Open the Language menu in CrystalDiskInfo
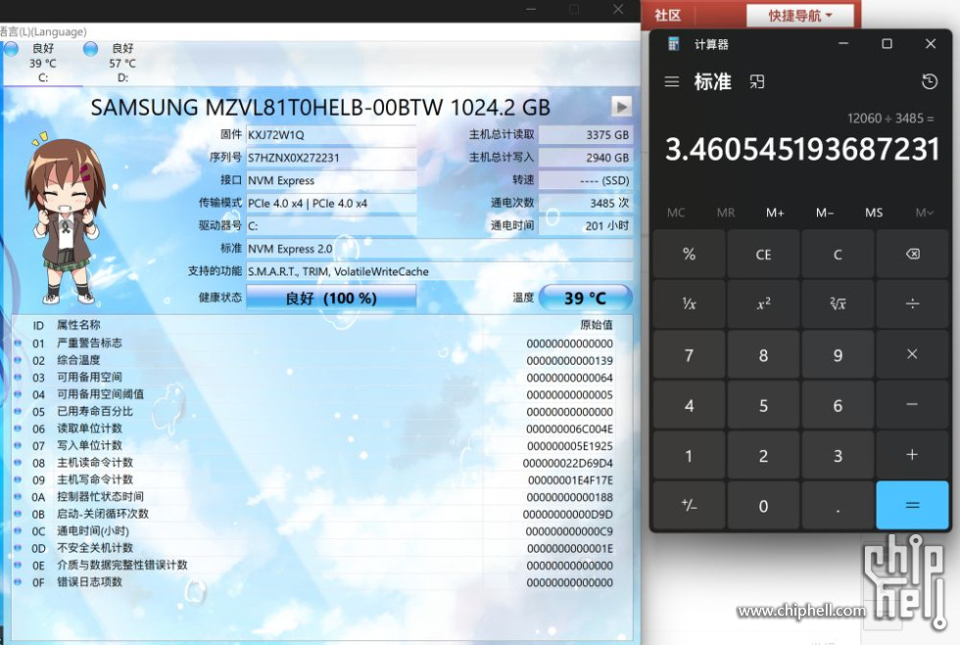Screen dimensions: 960x645 click(43, 31)
